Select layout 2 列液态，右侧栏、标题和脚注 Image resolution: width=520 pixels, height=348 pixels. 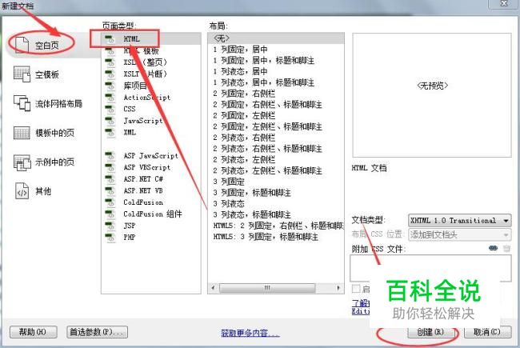click(x=276, y=148)
